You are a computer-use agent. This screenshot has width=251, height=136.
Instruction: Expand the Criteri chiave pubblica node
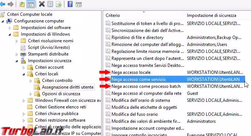pos(24,114)
